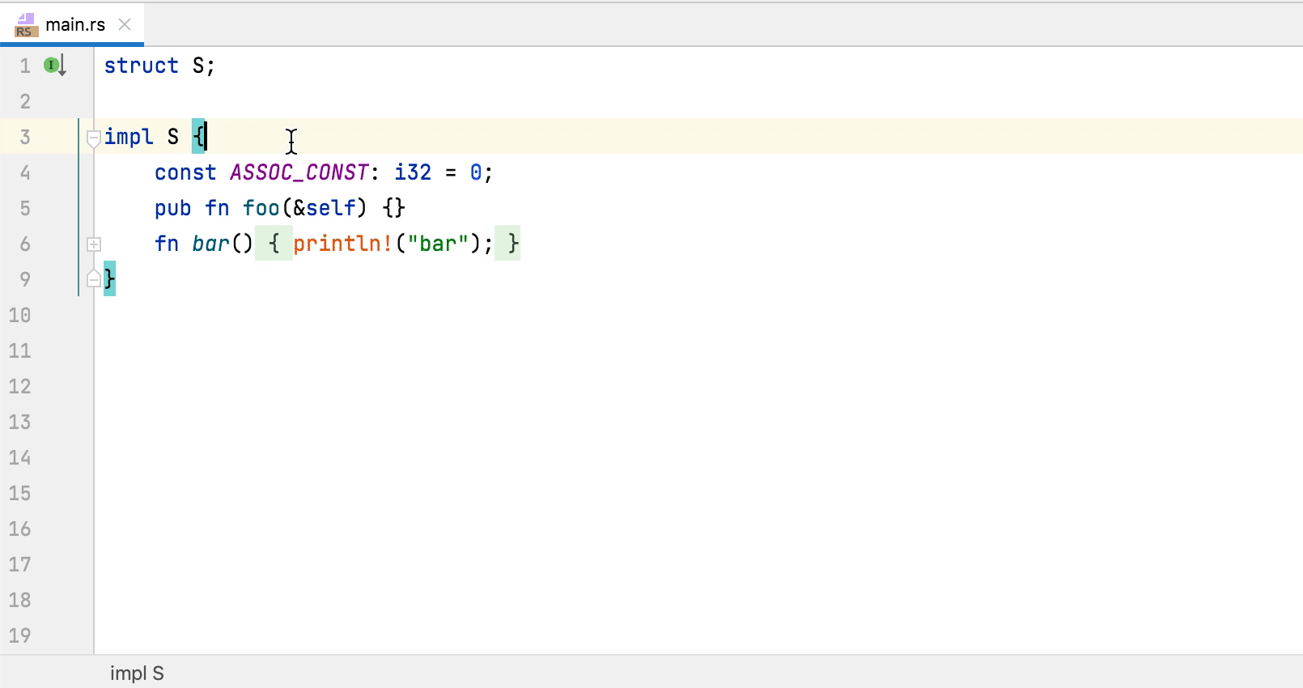Click the Rust file icon on main.rs tab
The image size is (1303, 688).
[x=24, y=24]
